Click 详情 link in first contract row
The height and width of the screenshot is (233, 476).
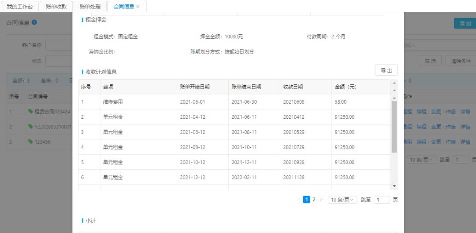coord(465,111)
